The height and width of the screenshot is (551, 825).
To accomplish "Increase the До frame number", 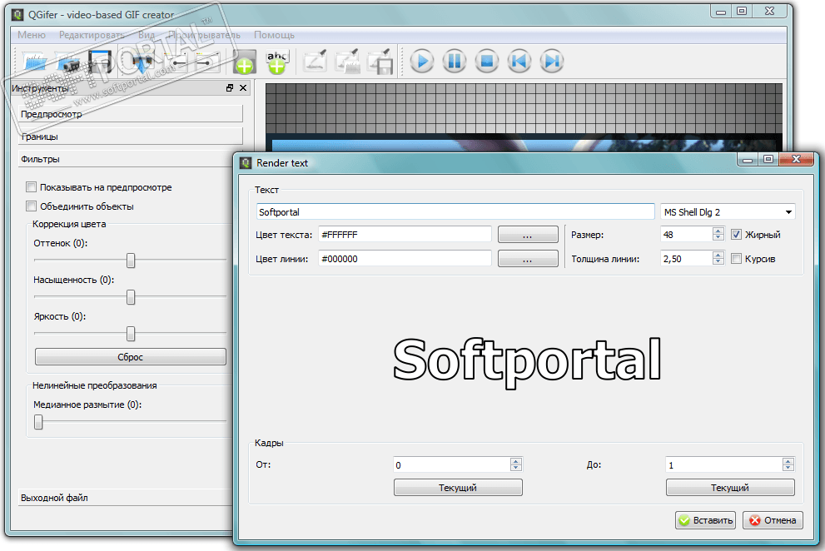I will tap(788, 461).
